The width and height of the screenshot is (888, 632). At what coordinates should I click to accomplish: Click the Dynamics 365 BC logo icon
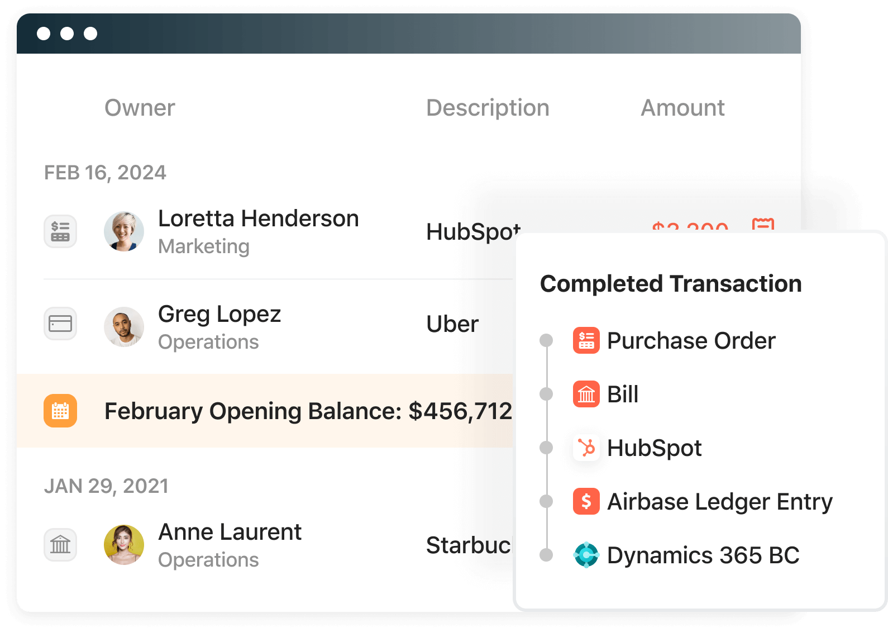586,555
